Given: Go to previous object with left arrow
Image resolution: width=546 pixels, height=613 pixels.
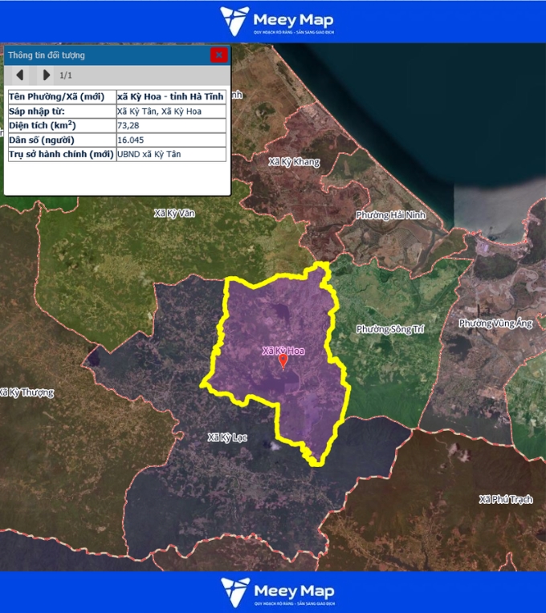Looking at the screenshot, I should (x=20, y=75).
